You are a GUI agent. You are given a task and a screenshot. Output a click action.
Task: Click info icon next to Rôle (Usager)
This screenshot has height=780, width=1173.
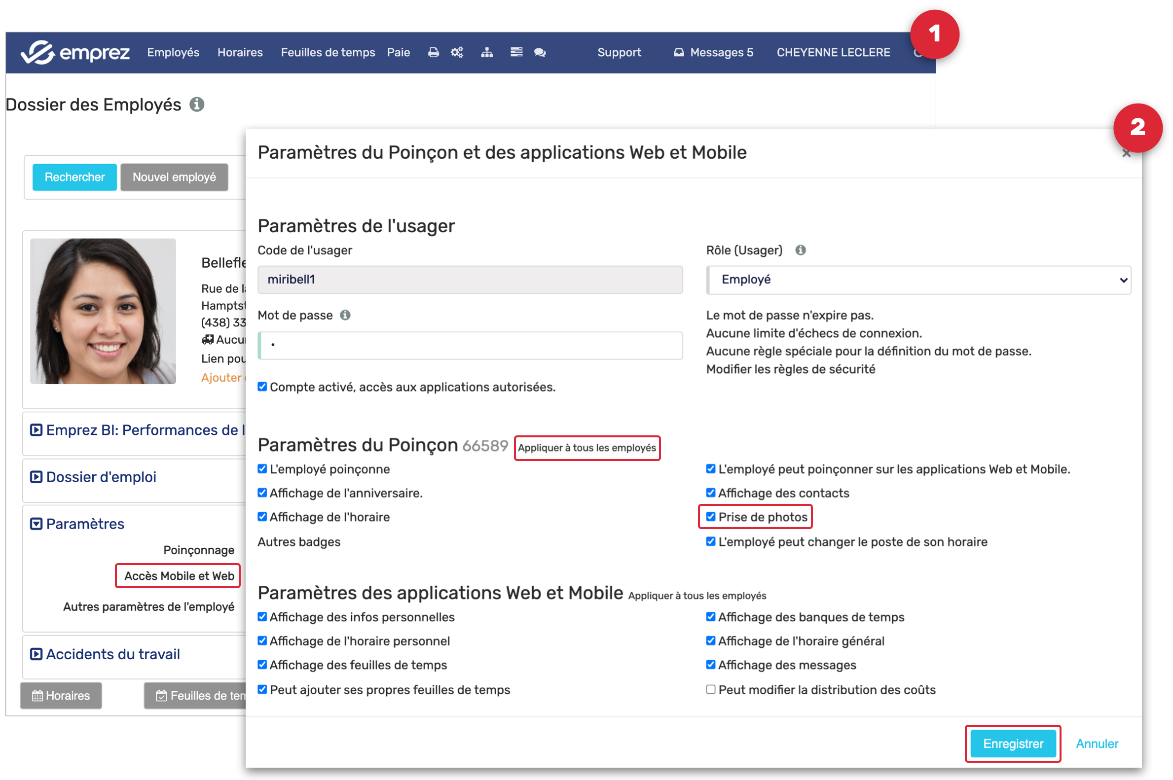point(800,250)
